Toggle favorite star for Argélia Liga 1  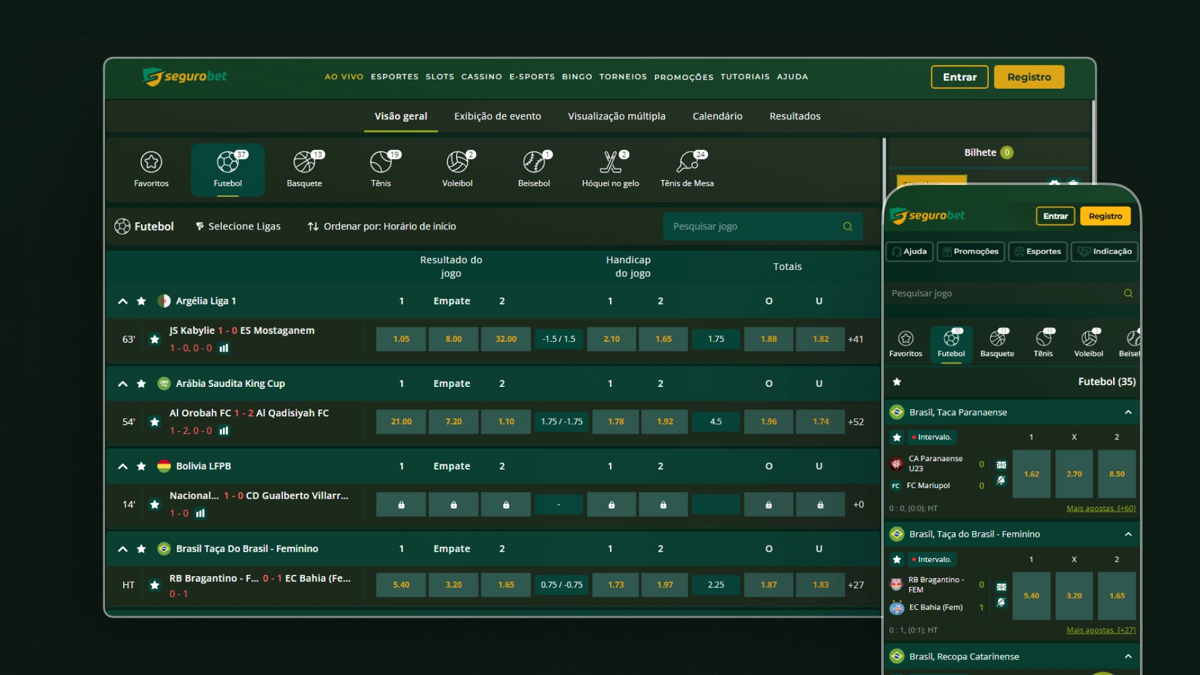(141, 301)
